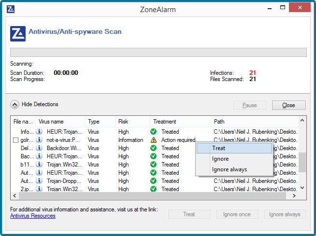Click green check on the Del... row
316x236 pixels.
point(153,148)
